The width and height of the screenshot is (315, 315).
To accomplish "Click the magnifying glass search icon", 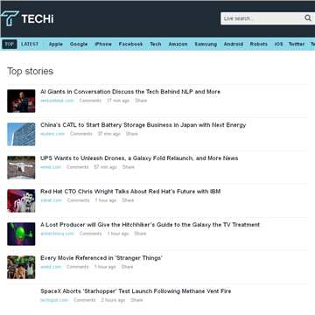I will 308,18.
